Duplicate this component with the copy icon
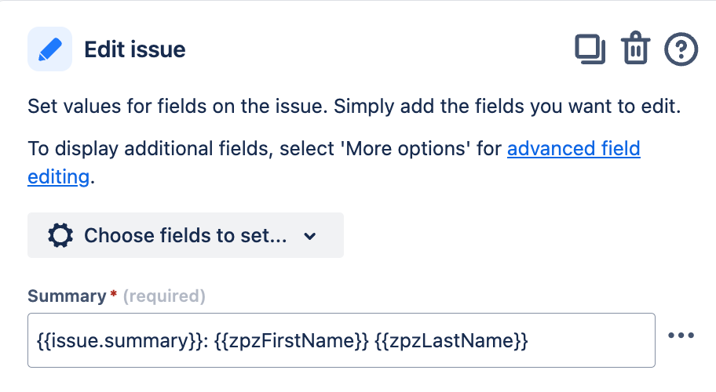The height and width of the screenshot is (392, 716). 590,49
